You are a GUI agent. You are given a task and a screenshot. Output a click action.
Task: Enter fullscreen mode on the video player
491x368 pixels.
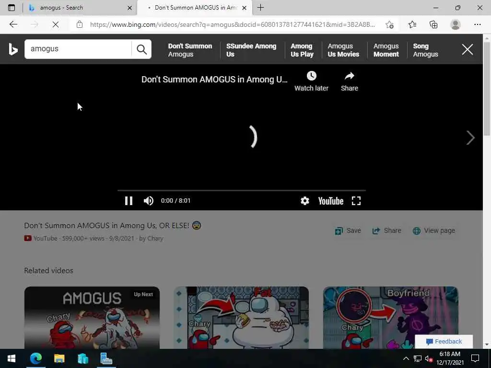tap(356, 201)
